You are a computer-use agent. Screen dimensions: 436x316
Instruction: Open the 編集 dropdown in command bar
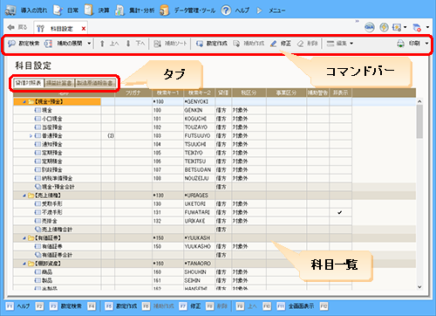(340, 44)
